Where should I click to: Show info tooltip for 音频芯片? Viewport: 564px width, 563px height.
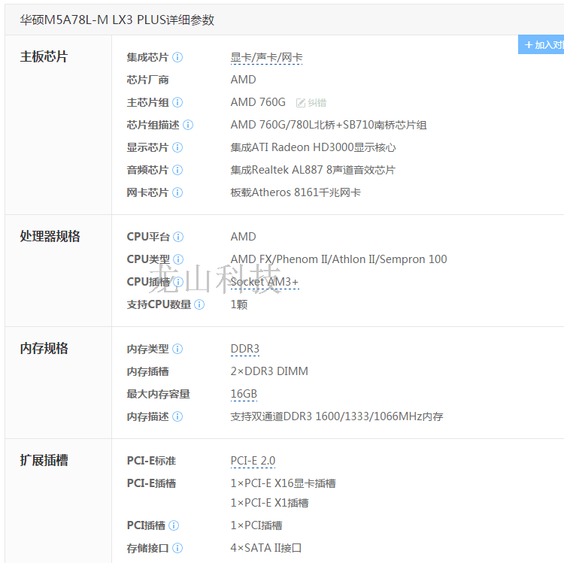[177, 170]
